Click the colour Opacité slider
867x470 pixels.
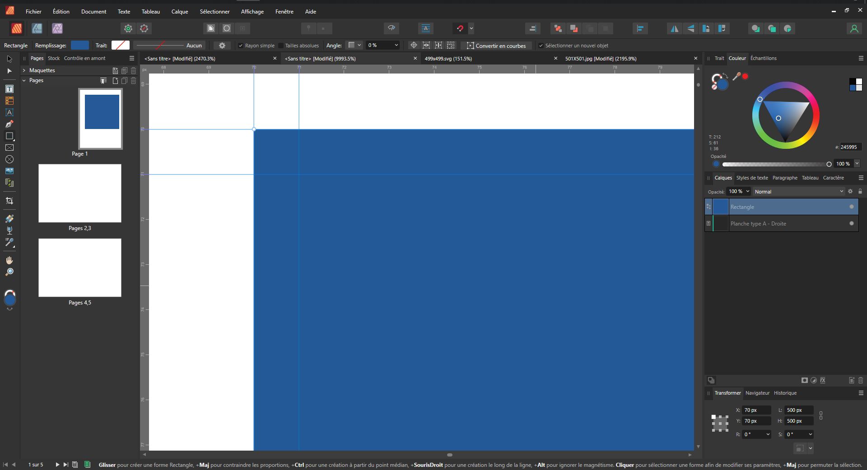pos(777,164)
